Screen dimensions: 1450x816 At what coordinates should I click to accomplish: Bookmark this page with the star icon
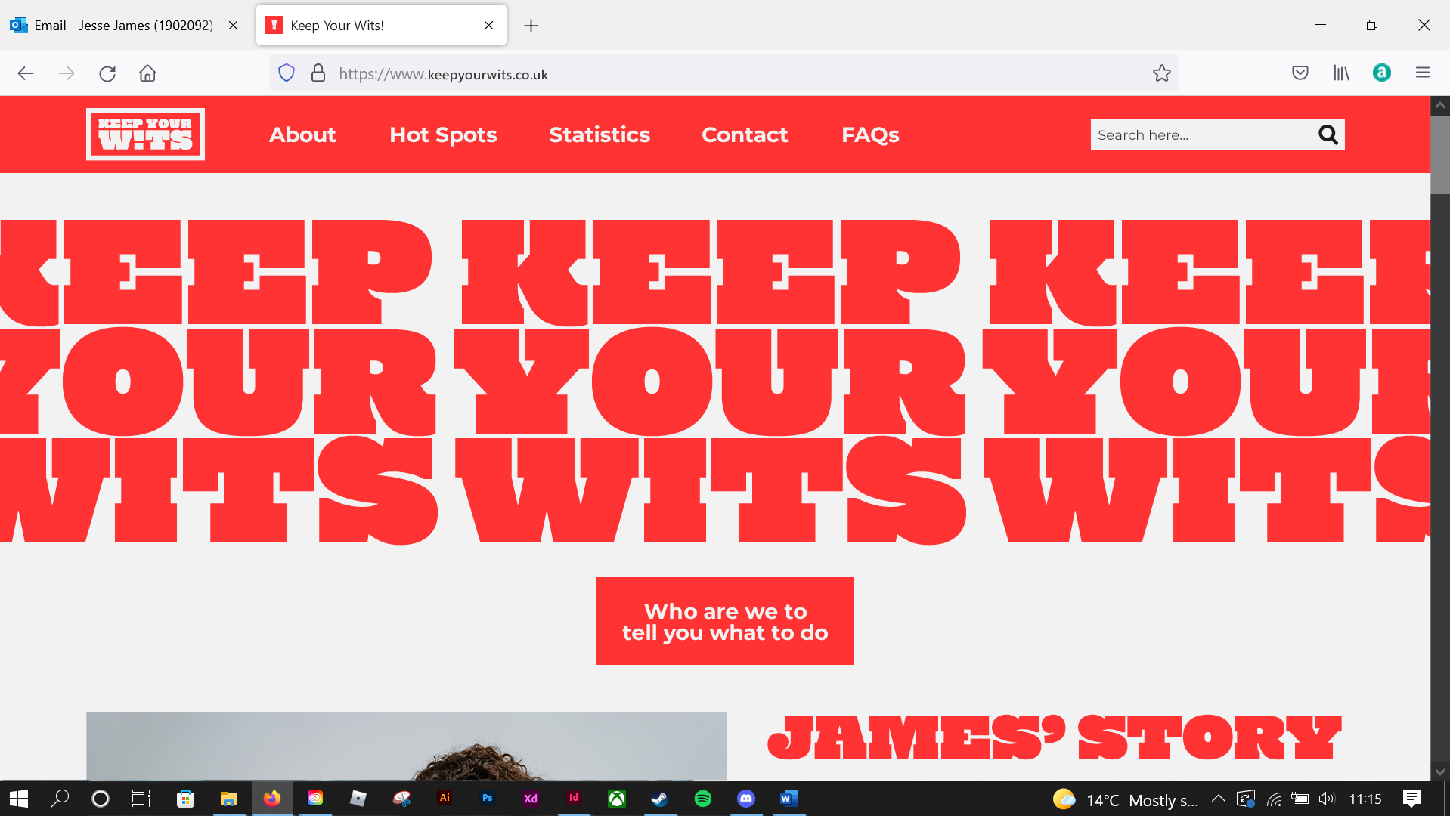1162,73
